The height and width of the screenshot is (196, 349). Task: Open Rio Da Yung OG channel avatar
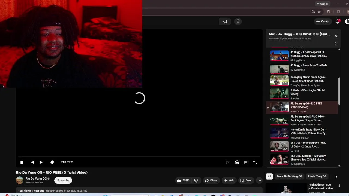[20, 180]
